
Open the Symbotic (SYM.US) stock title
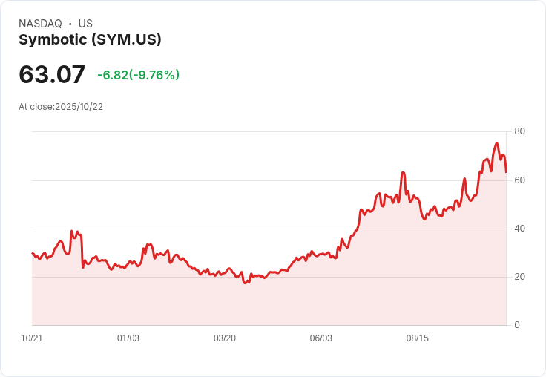[x=90, y=40]
